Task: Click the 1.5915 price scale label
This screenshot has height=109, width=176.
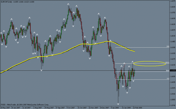Action: click(x=173, y=94)
